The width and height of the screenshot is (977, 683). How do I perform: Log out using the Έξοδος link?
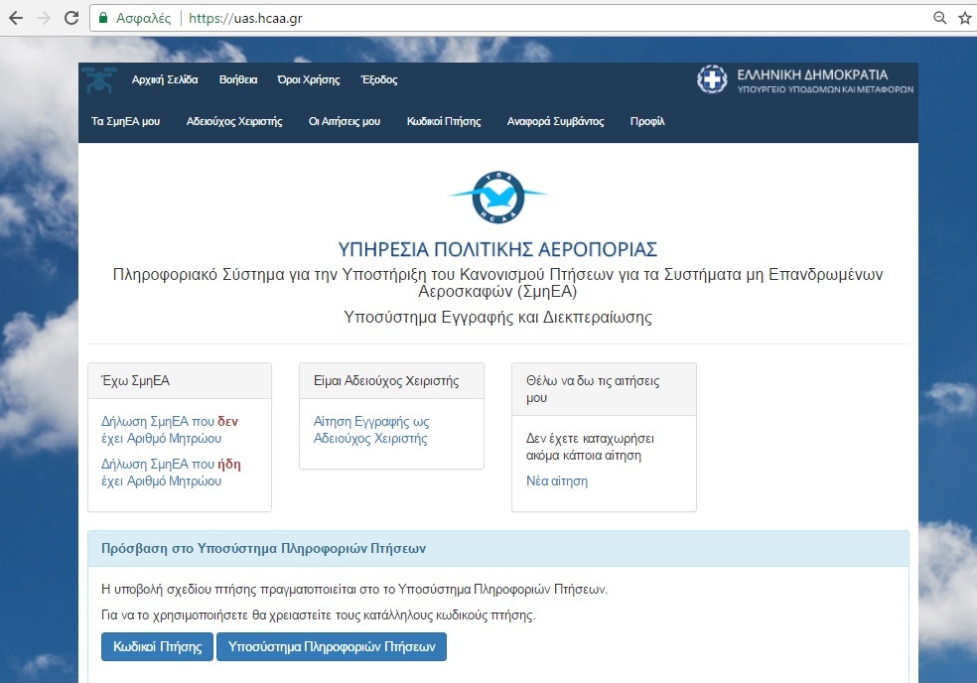pos(379,79)
